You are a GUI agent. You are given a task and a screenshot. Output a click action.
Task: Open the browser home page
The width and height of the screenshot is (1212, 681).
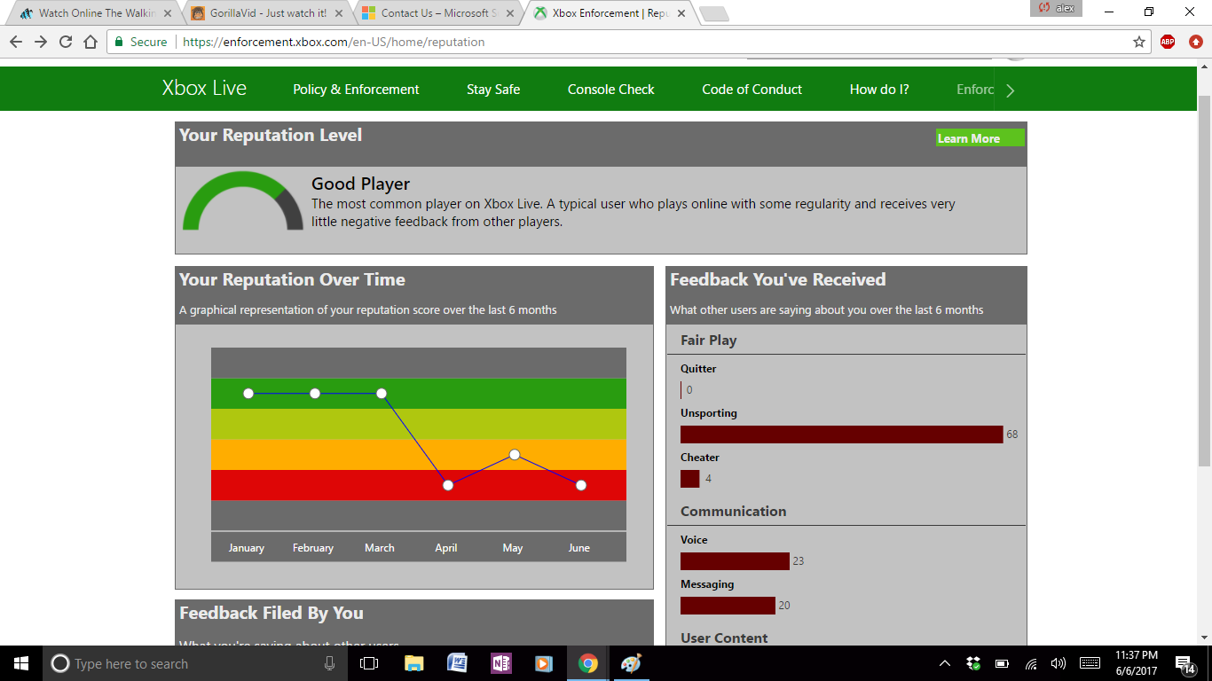coord(91,42)
